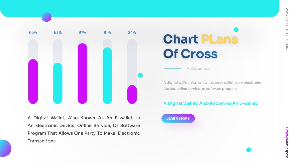Click the teal circle in the top right area

[x=236, y=29]
